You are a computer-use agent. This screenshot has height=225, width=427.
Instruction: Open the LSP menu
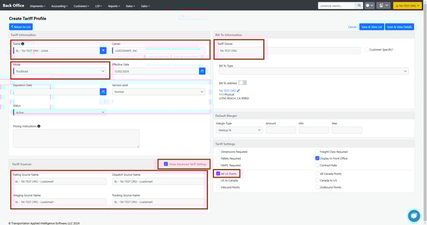click(x=98, y=6)
